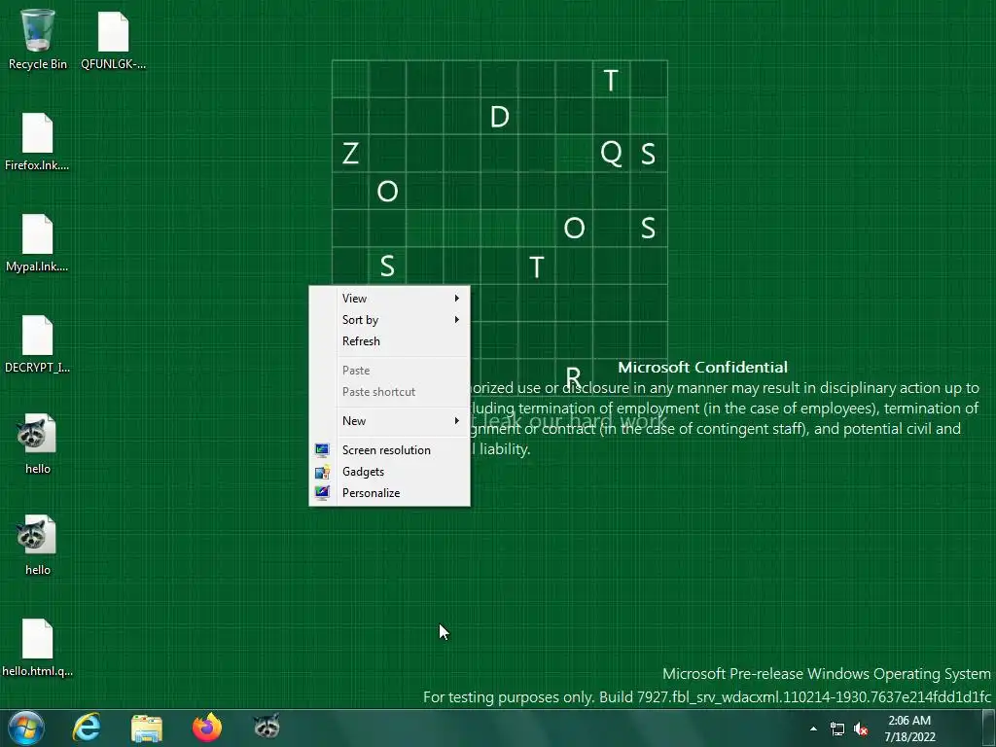Choose Paste shortcut in context menu
Image resolution: width=996 pixels, height=747 pixels.
coord(389,392)
